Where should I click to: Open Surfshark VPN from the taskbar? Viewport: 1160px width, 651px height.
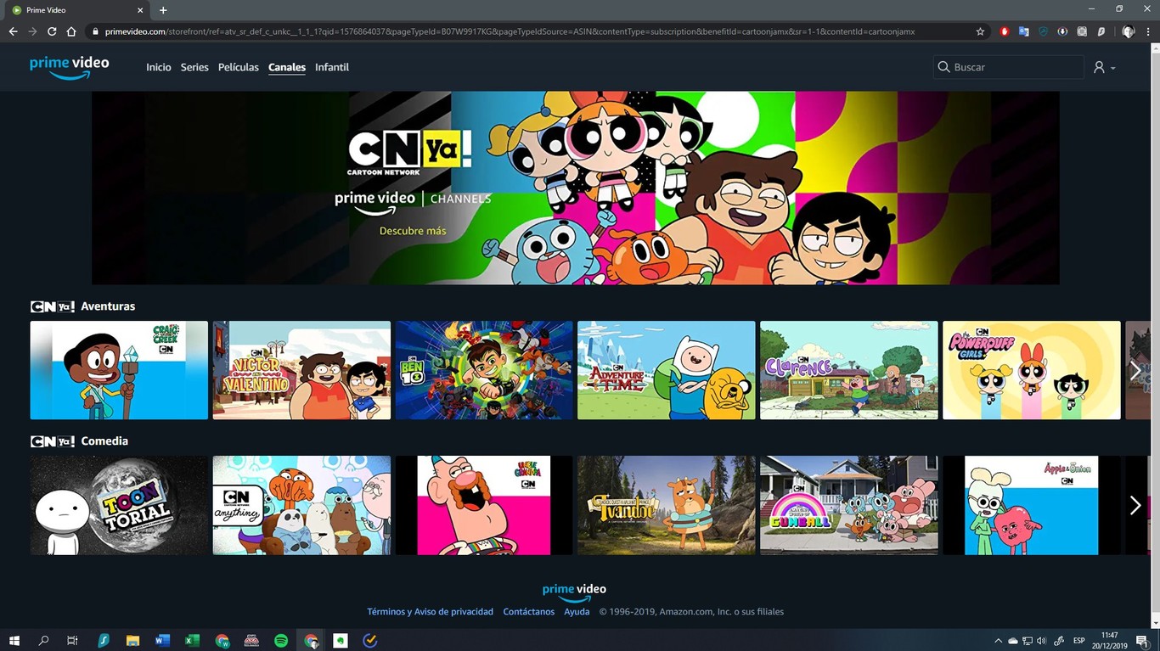pyautogui.click(x=104, y=641)
